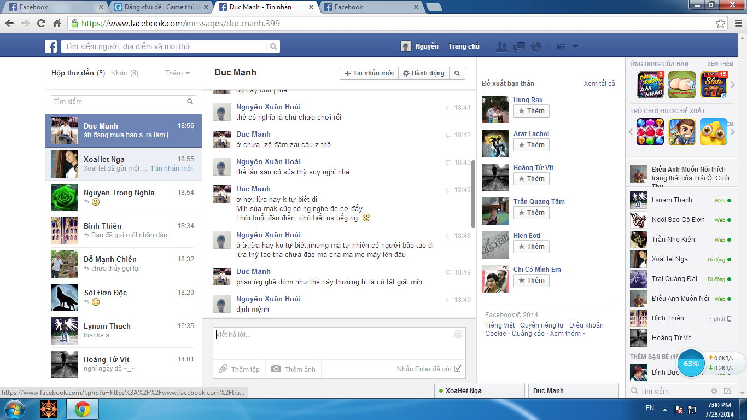747x420 pixels.
Task: Open the Lucky Slots 777 app icon
Action: click(x=714, y=85)
